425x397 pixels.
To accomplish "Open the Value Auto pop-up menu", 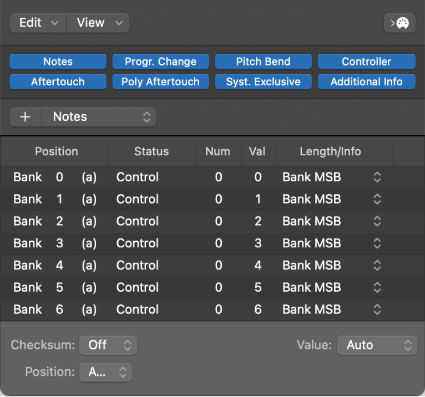I will click(x=377, y=345).
